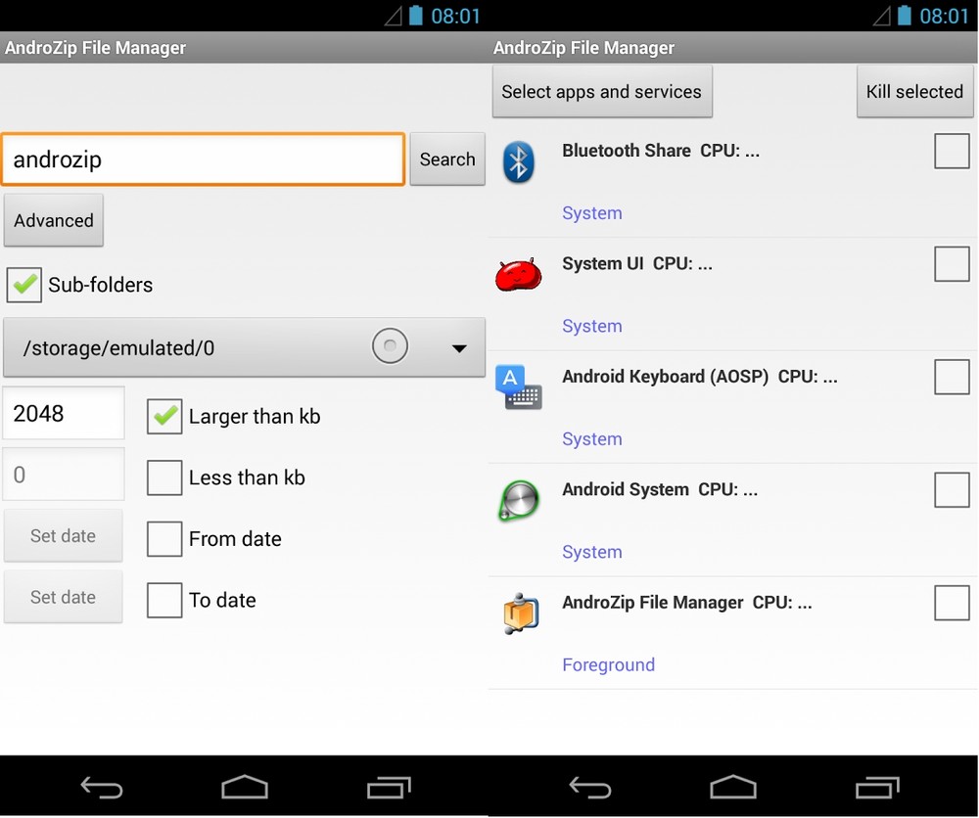Focus the androzip search text field

pyautogui.click(x=203, y=159)
